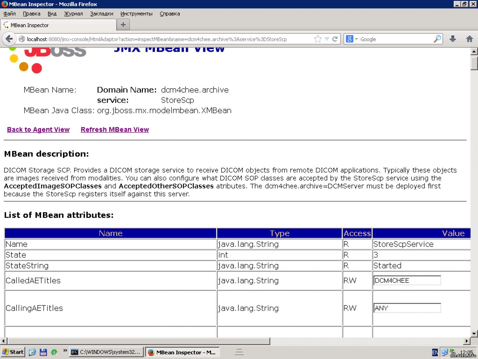This screenshot has width=478, height=359.
Task: Expand the URL history dropdown arrow
Action: [327, 39]
